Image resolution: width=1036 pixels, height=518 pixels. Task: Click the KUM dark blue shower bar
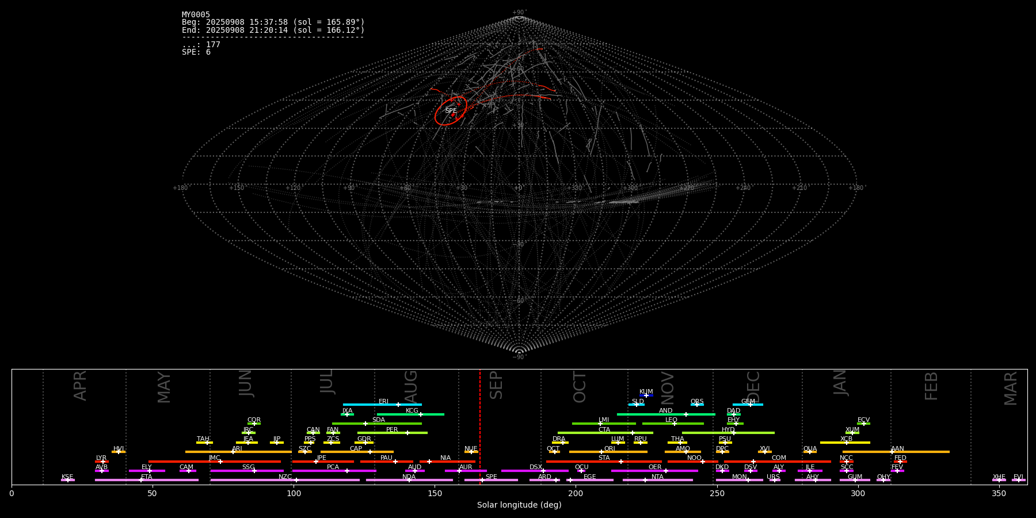(646, 395)
